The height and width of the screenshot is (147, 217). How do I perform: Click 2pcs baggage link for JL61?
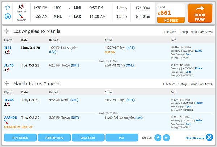tap(188, 54)
